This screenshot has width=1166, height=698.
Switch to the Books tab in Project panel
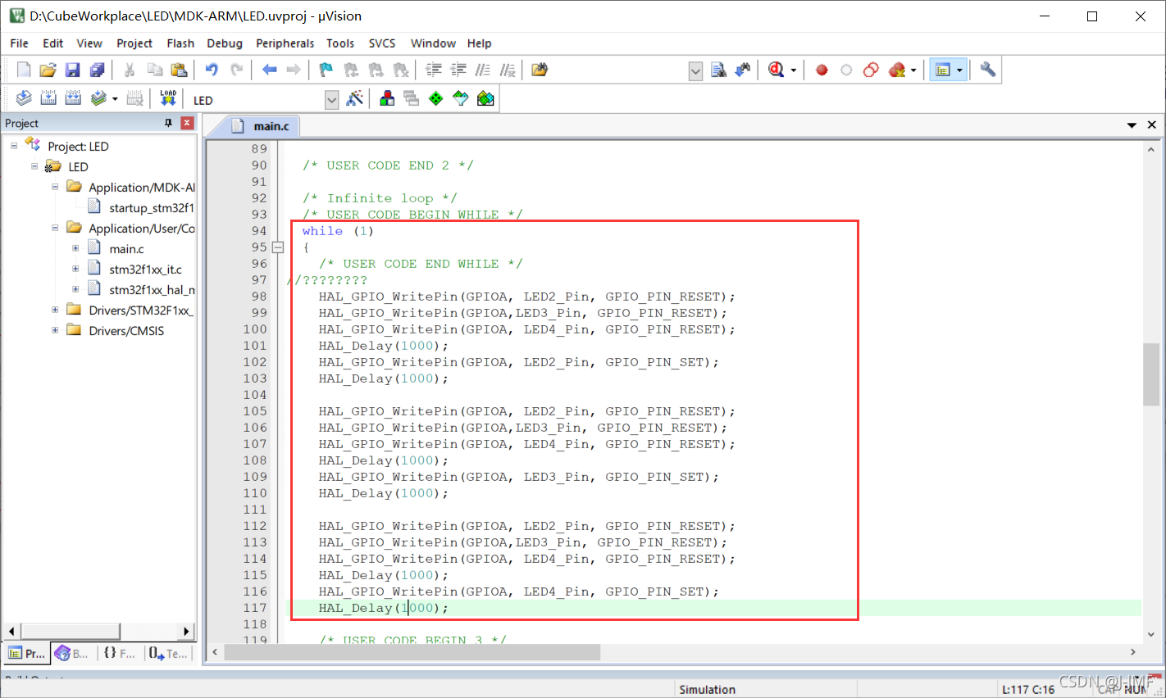click(72, 653)
